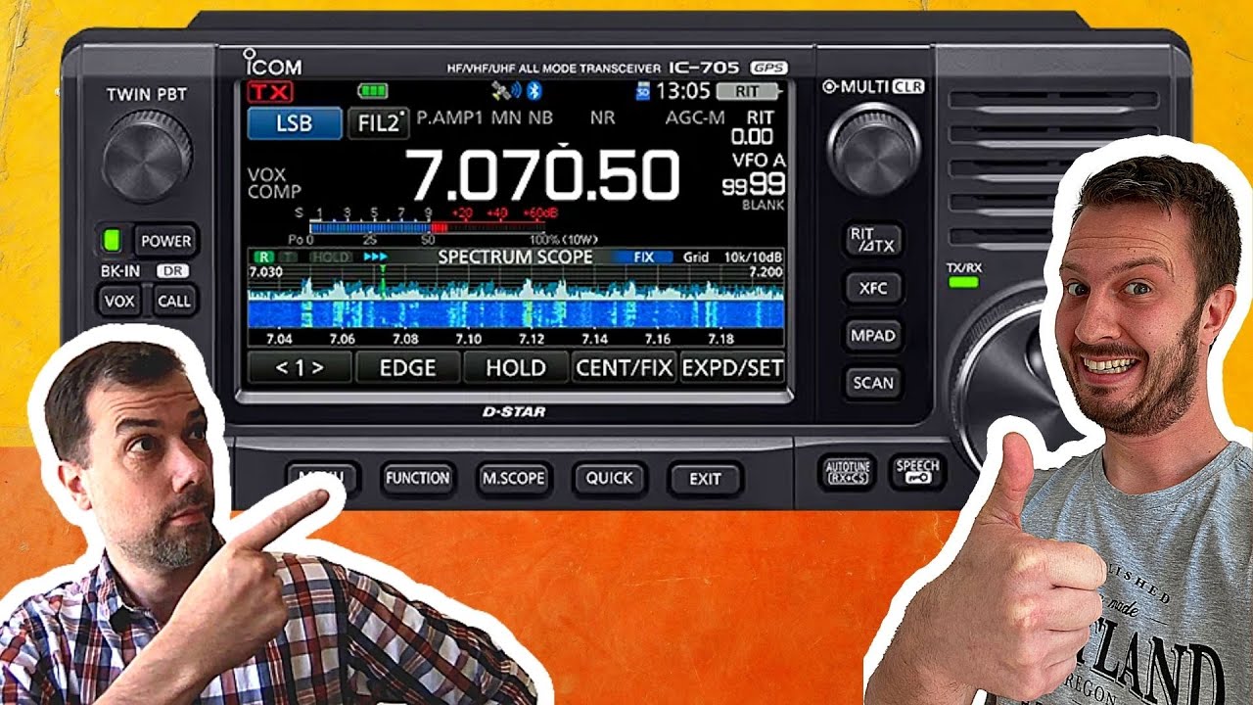Click the CLR label beside MULTI

908,86
